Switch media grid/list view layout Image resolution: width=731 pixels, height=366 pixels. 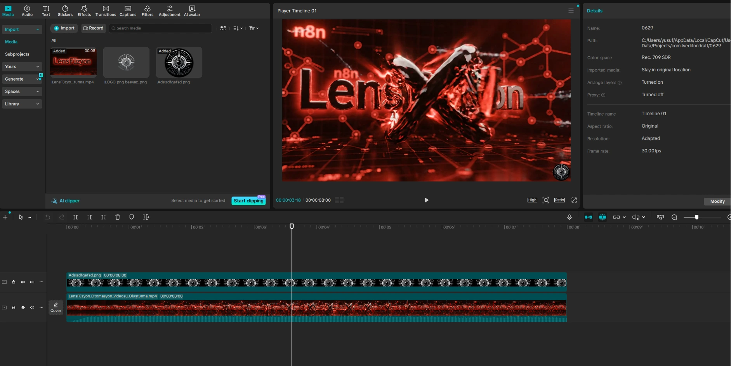coord(223,28)
